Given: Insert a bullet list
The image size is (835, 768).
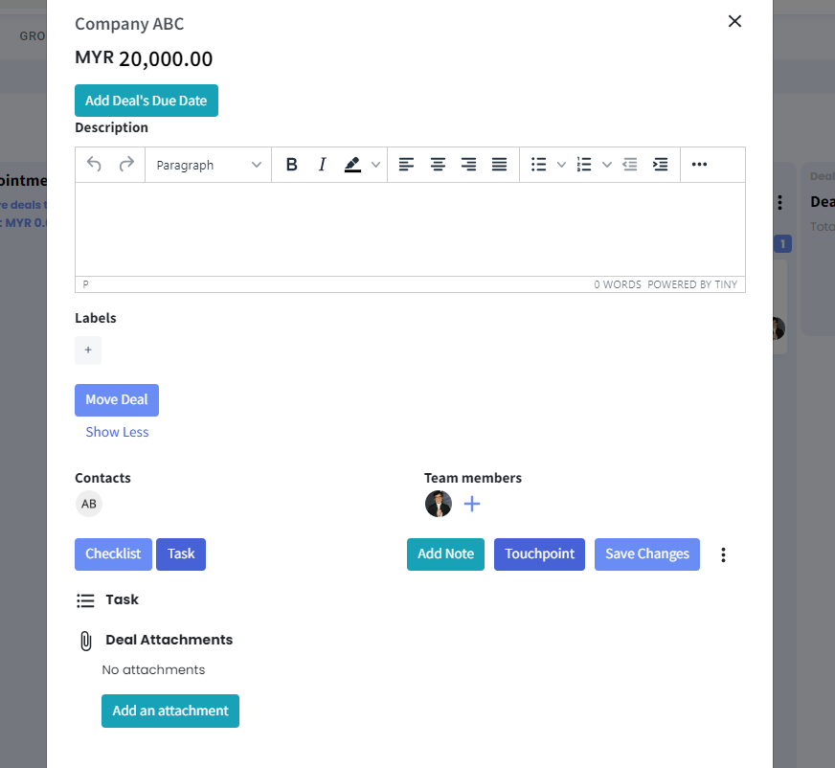Looking at the screenshot, I should pyautogui.click(x=539, y=165).
